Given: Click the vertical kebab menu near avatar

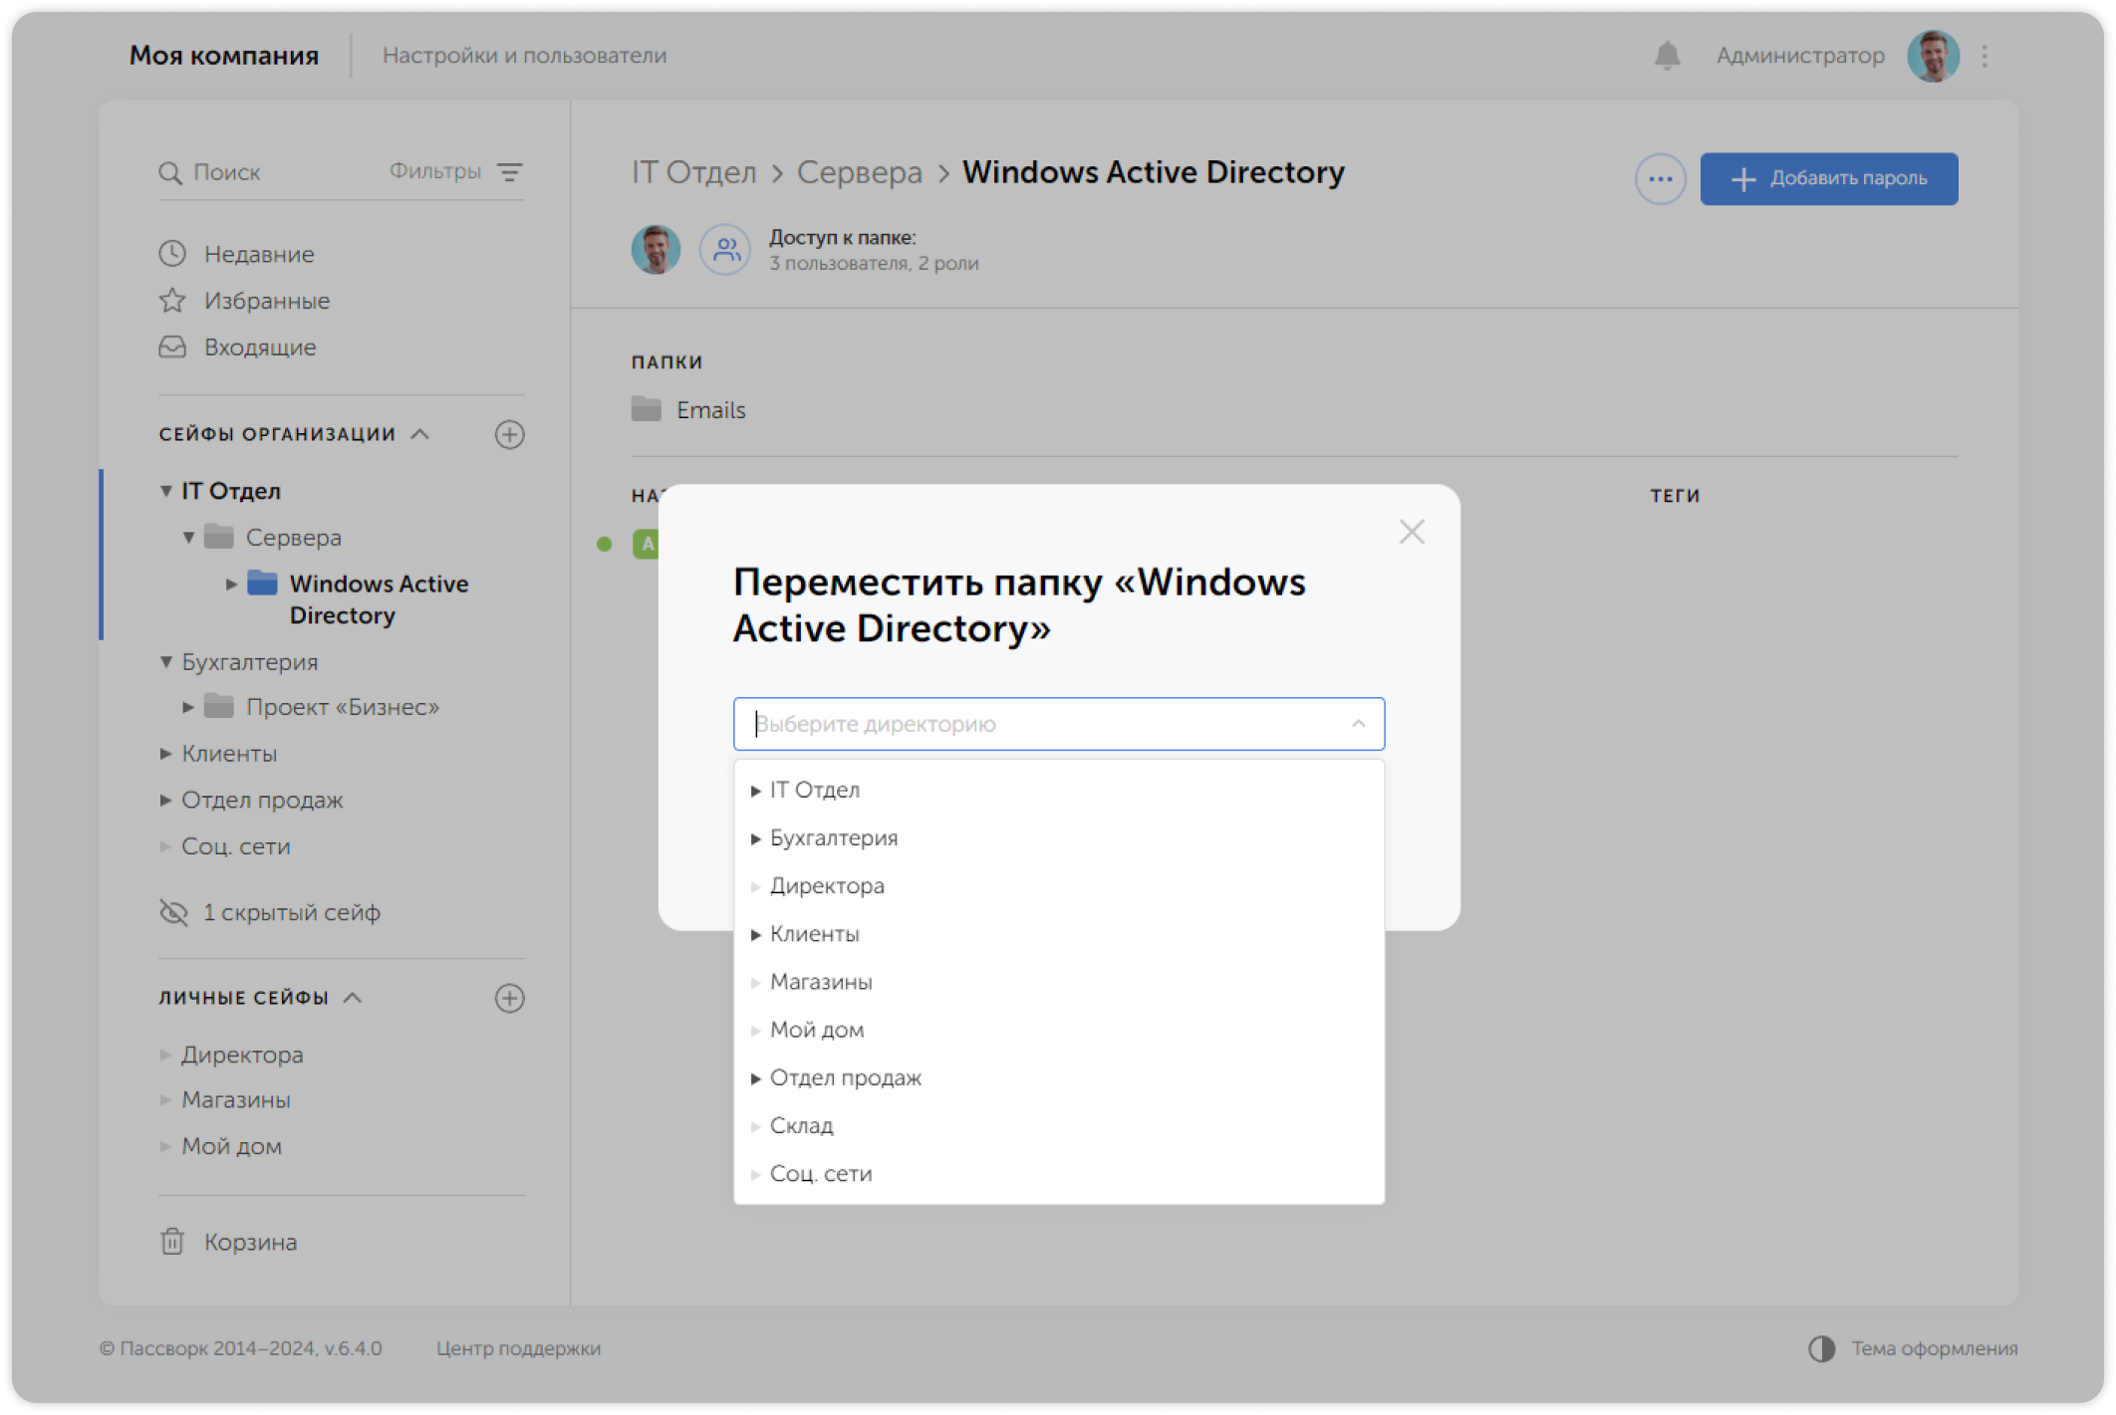Looking at the screenshot, I should [1984, 56].
